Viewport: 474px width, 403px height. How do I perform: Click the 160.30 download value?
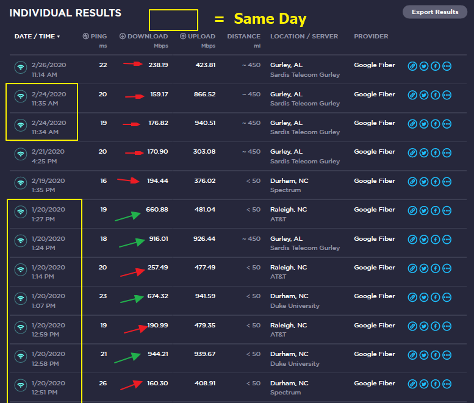coord(157,383)
